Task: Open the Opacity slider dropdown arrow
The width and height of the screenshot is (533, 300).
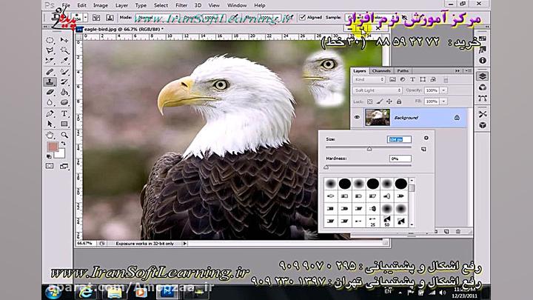Action: [443, 90]
